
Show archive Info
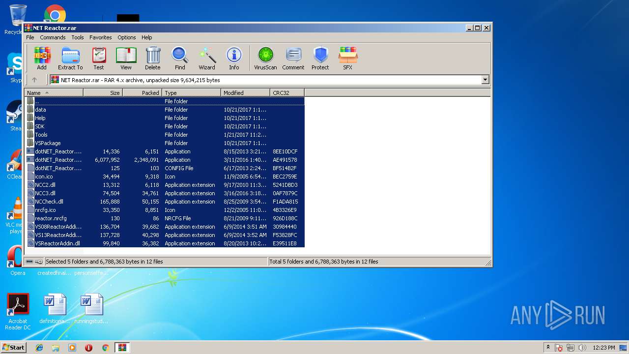(x=234, y=59)
